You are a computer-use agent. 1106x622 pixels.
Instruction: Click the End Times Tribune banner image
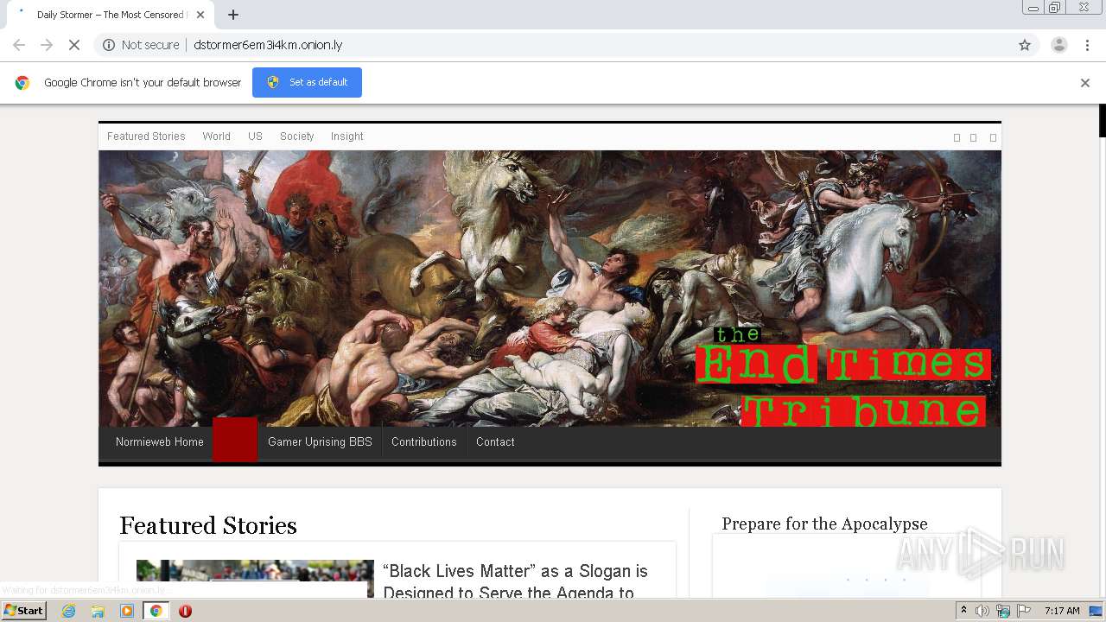point(550,289)
